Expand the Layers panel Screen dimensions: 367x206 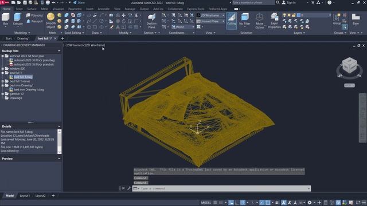[299, 33]
